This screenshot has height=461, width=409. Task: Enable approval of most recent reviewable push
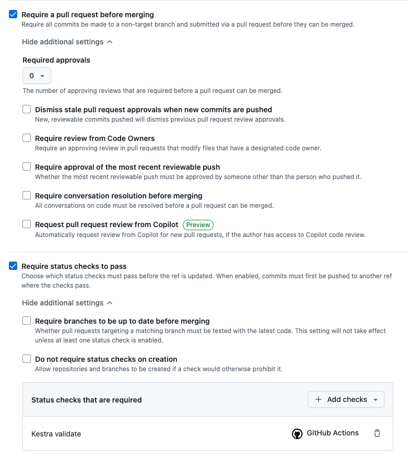pos(27,167)
